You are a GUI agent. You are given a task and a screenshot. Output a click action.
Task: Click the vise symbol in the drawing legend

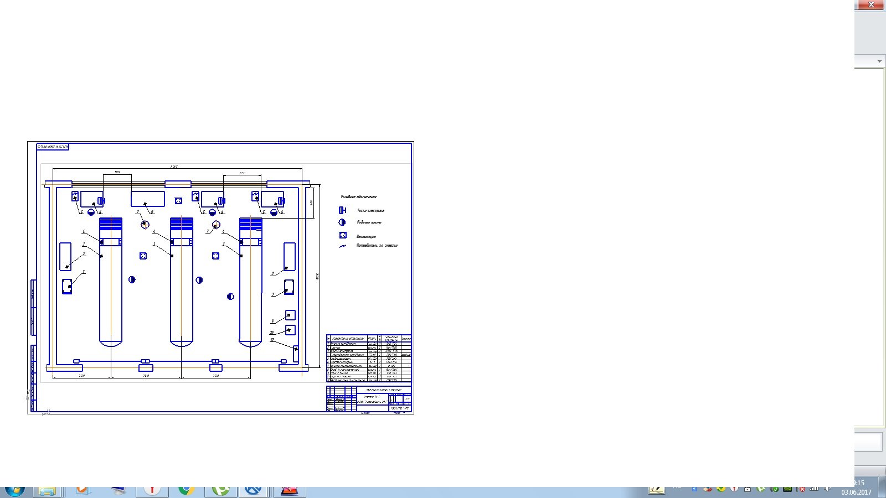tap(342, 210)
